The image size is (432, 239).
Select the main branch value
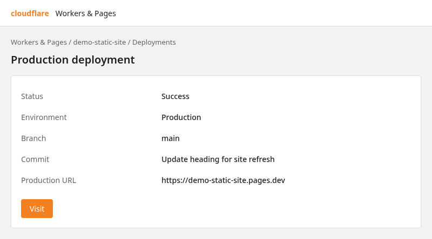pyautogui.click(x=170, y=138)
